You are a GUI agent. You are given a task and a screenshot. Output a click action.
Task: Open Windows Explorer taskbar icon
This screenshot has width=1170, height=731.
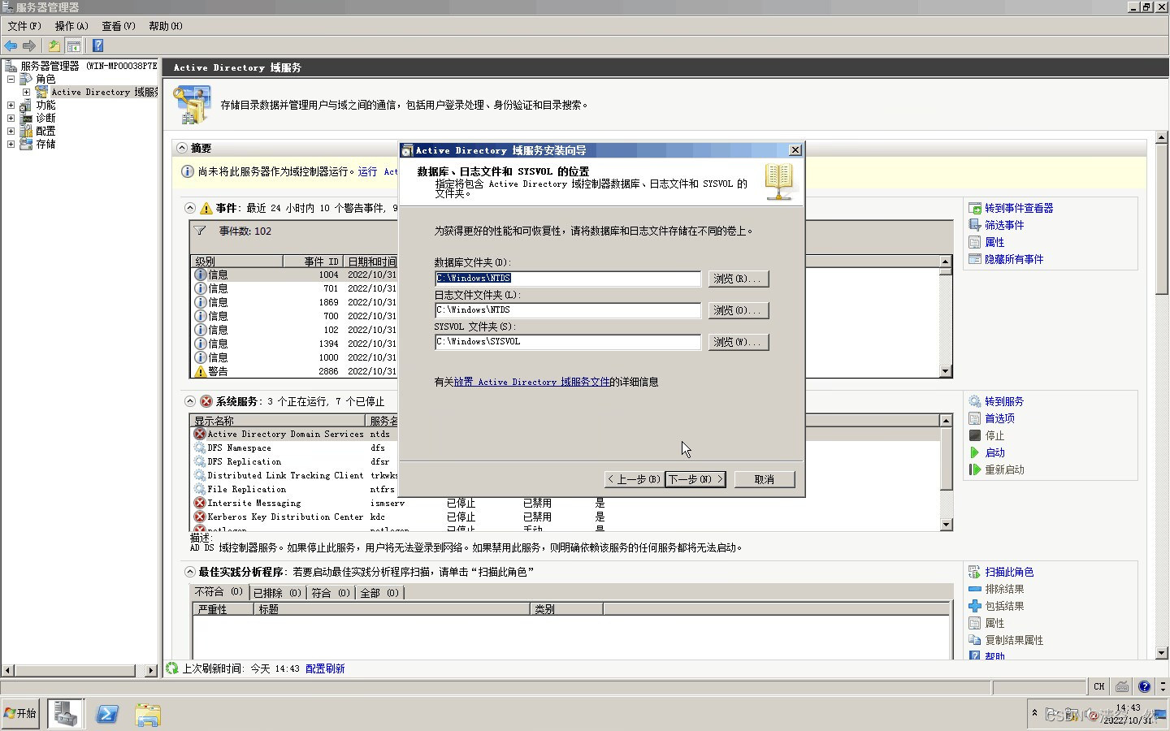coord(148,714)
